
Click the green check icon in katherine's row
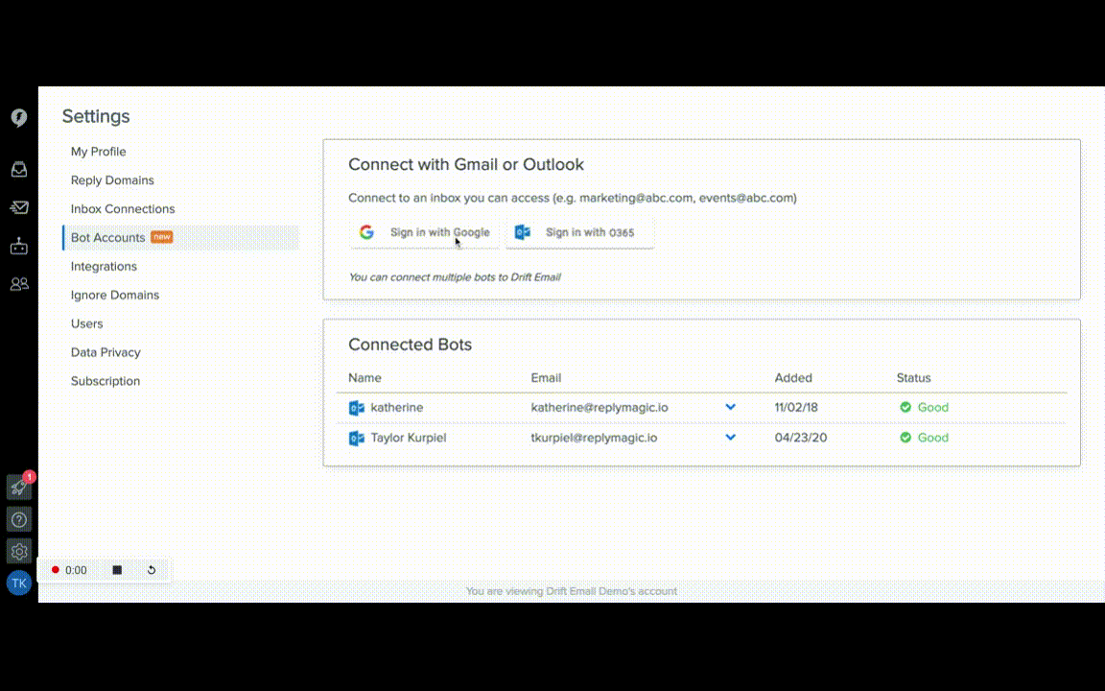(x=905, y=407)
